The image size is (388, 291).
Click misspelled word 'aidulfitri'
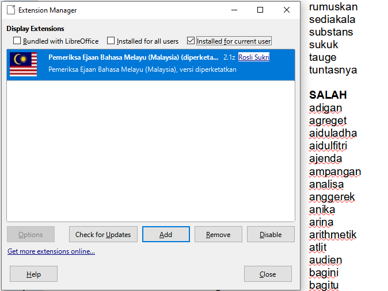(x=328, y=146)
